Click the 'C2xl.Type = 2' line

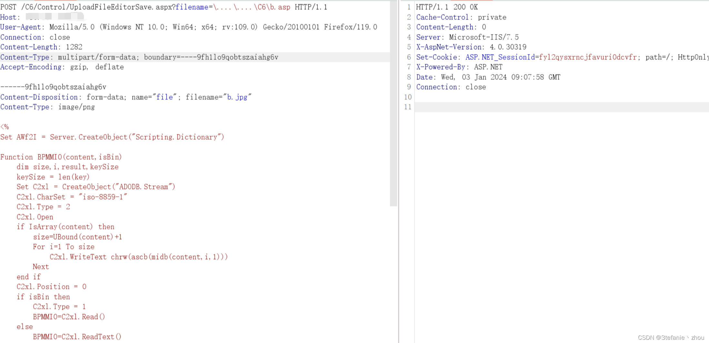coord(43,207)
